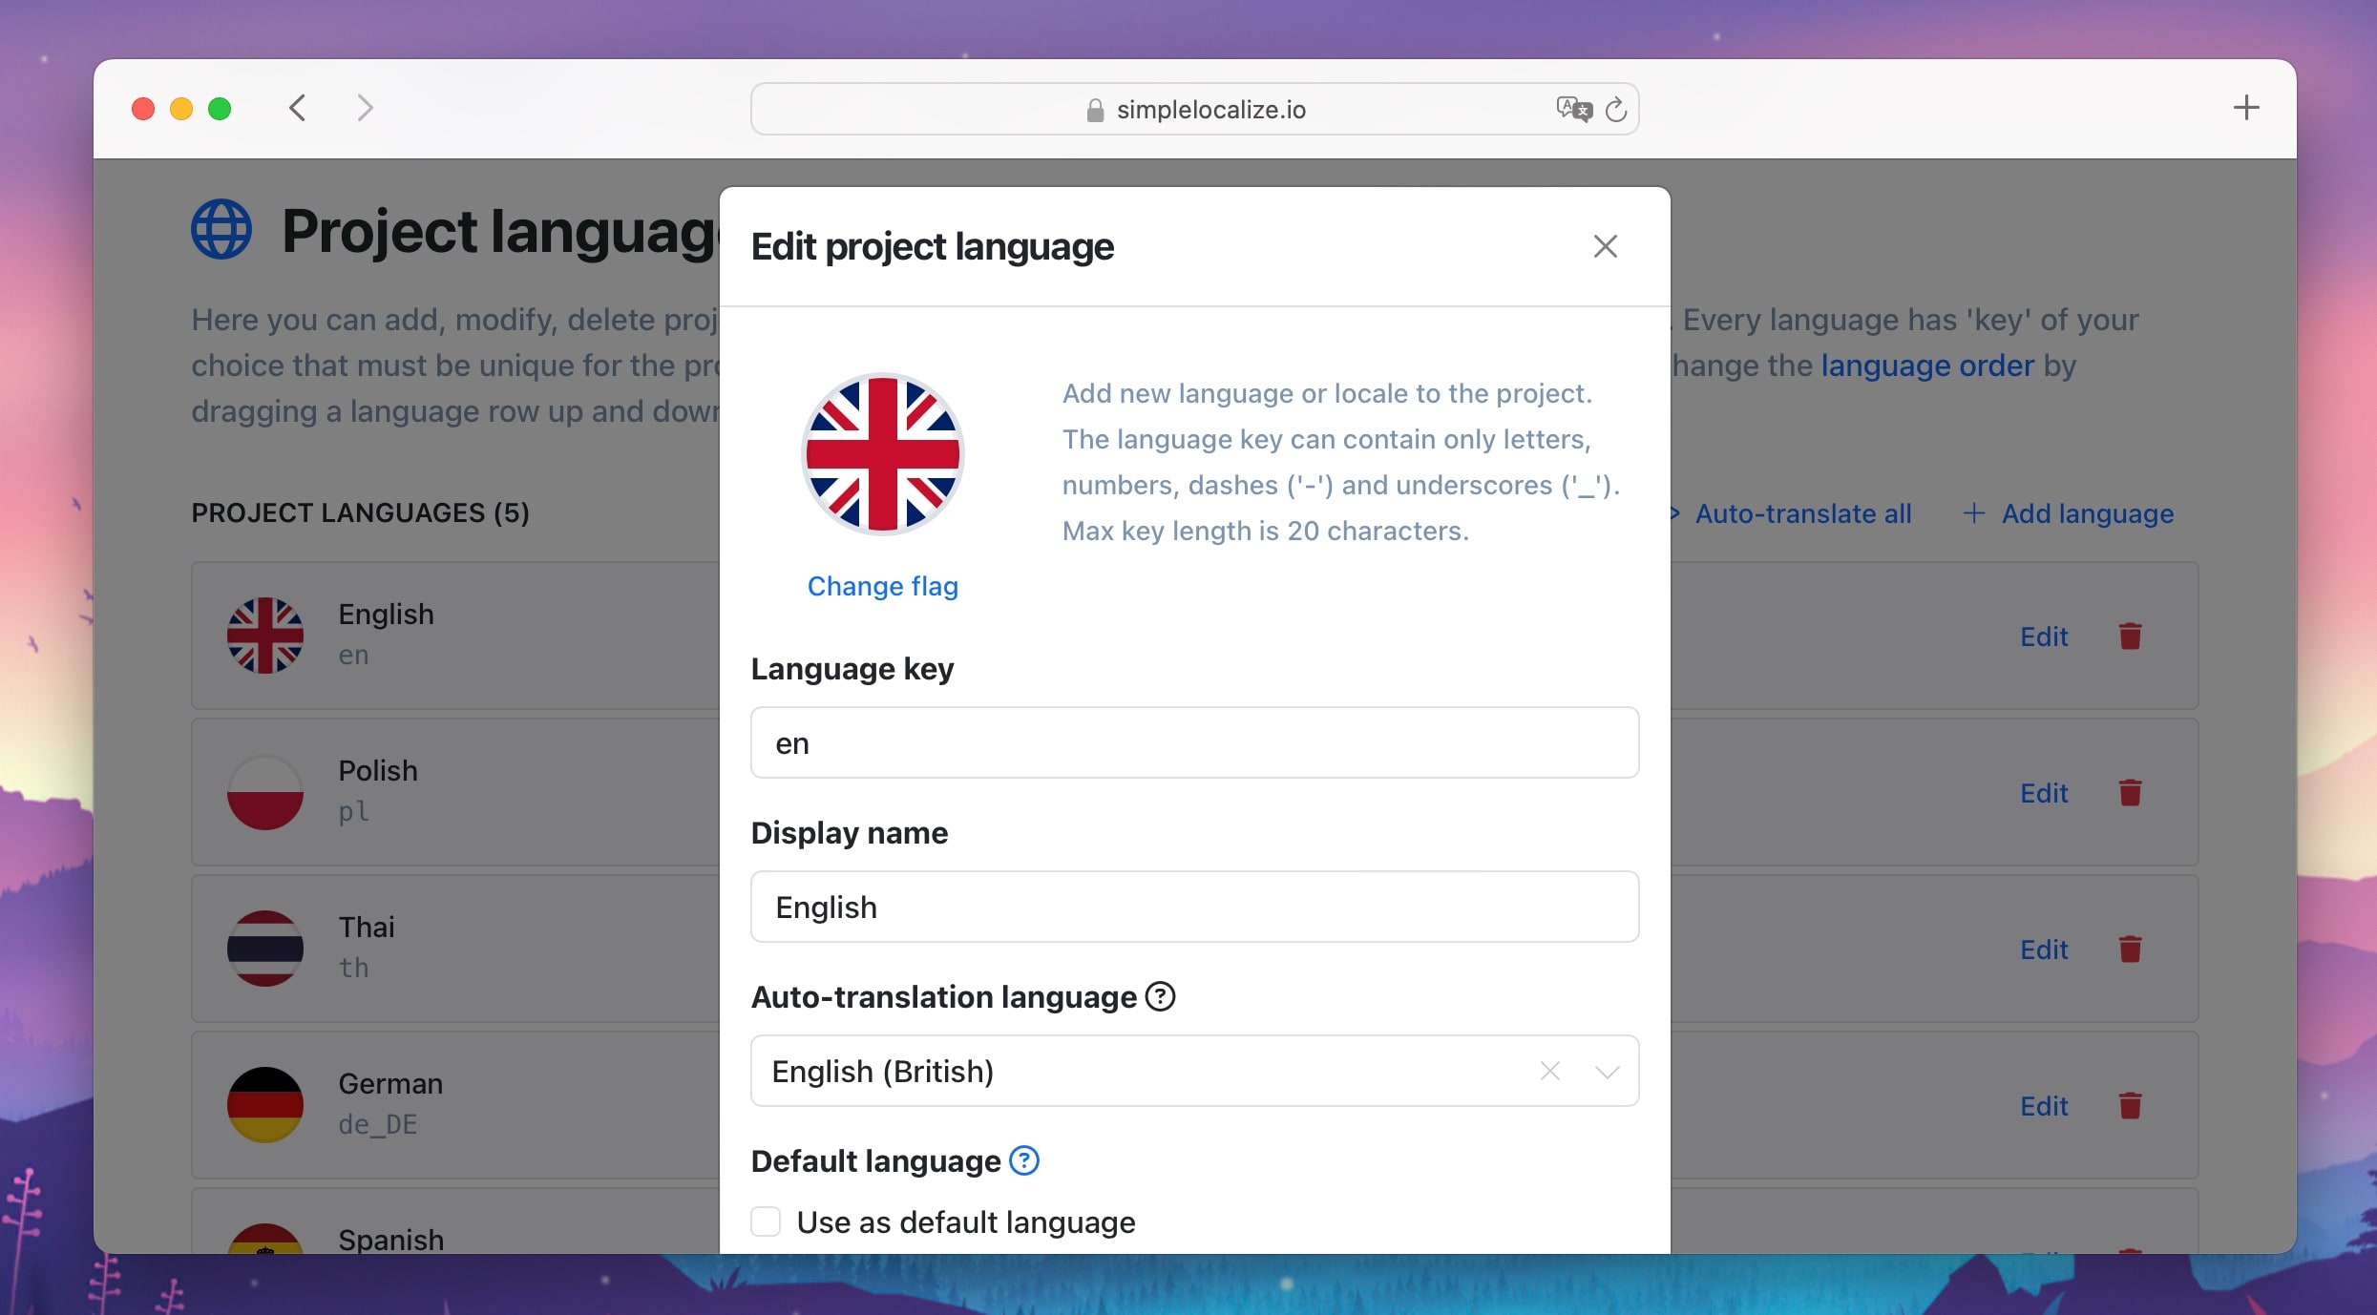Click the English flag in languages list
2377x1315 pixels.
pyautogui.click(x=265, y=636)
